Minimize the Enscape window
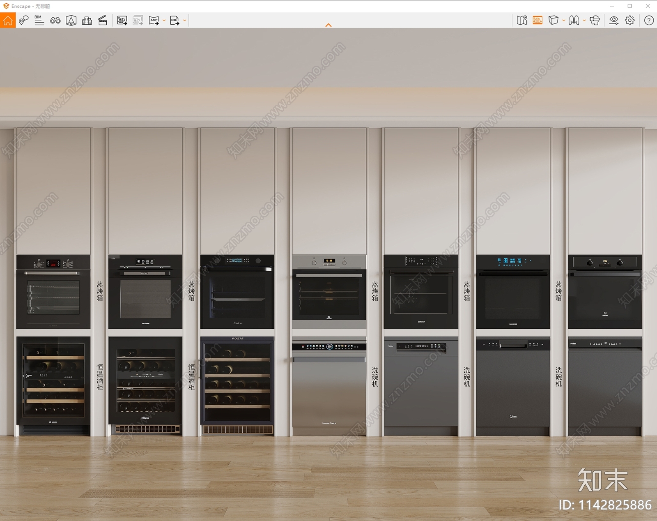Image resolution: width=657 pixels, height=521 pixels. [x=612, y=6]
